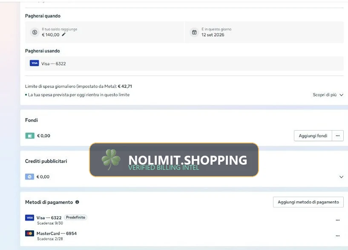Viewport: 348px width, 250px height.
Task: Click Pagherai quando heading
Action: [x=43, y=16]
